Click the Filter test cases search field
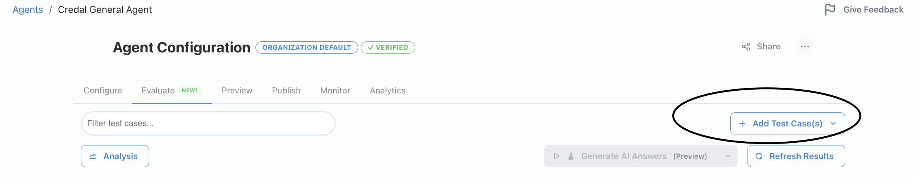Viewport: 914px width, 180px height. pyautogui.click(x=208, y=123)
